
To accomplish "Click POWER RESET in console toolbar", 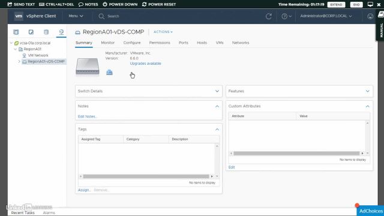I will click(x=159, y=4).
